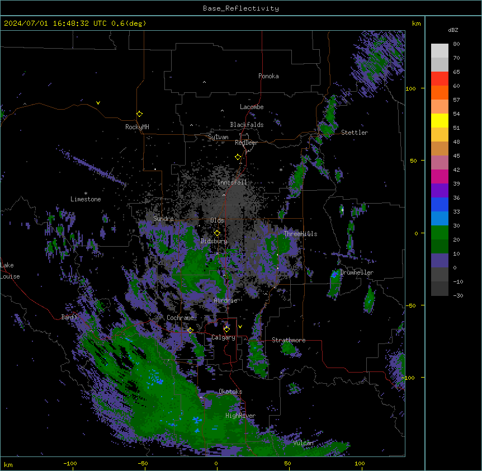This screenshot has height=471, width=482.
Task: Click the ThreeHills city label
Action: [300, 234]
